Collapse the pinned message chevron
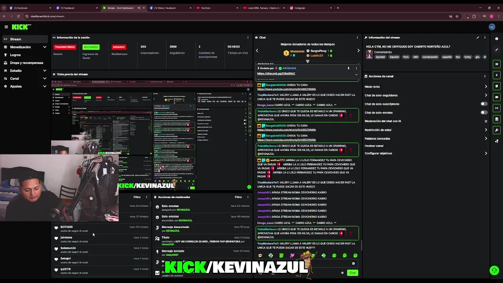Screen dimensions: 503x283 pos(356,74)
